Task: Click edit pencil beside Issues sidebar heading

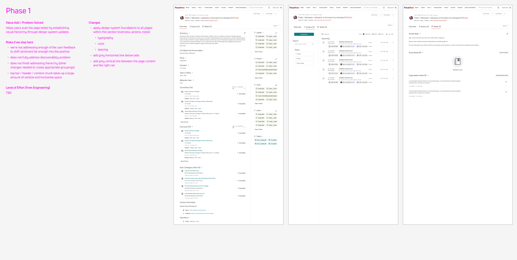Action: coord(276,59)
